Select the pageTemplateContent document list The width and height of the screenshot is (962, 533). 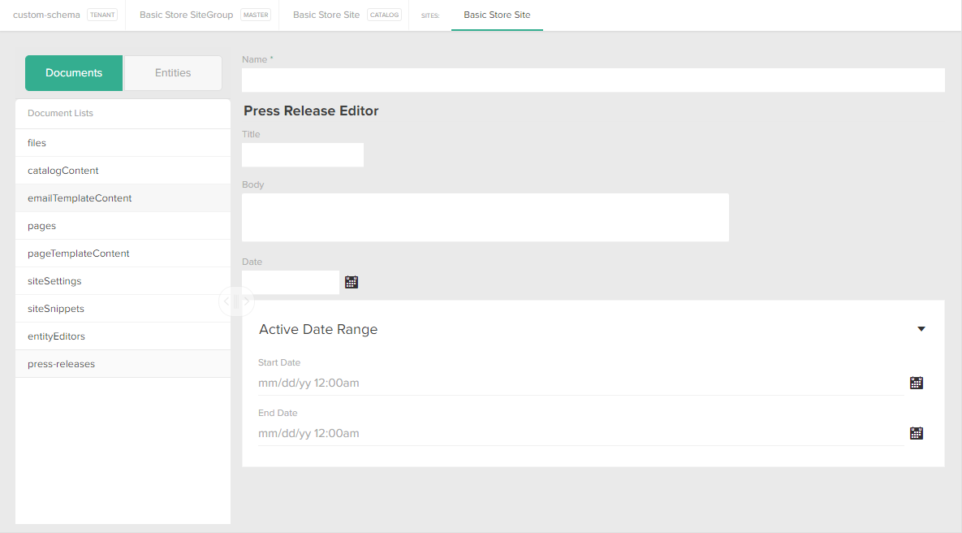click(x=79, y=253)
